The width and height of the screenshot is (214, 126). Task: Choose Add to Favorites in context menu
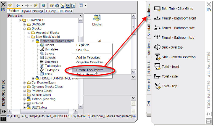(x=88, y=57)
